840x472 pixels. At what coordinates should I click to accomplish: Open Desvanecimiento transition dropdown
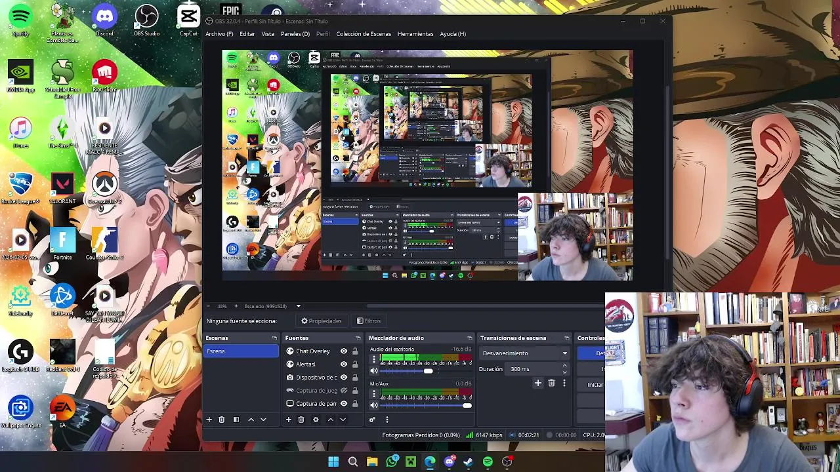pos(524,353)
